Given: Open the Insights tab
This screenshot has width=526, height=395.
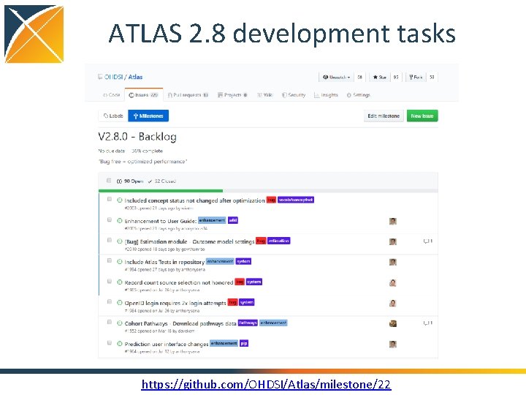Looking at the screenshot, I should 326,95.
